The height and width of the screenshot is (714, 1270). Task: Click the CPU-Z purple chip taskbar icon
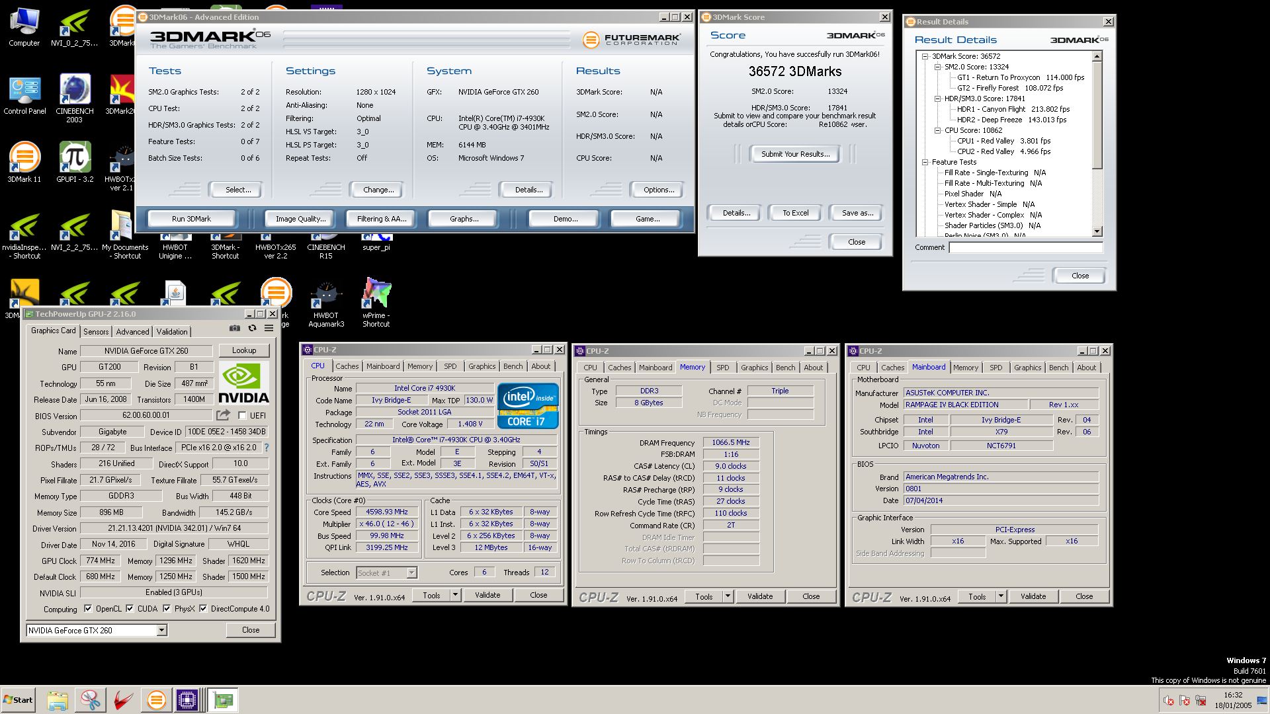(187, 700)
